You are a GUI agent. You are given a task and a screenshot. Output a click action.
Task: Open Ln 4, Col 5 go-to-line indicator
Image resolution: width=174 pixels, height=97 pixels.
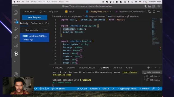point(82,89)
